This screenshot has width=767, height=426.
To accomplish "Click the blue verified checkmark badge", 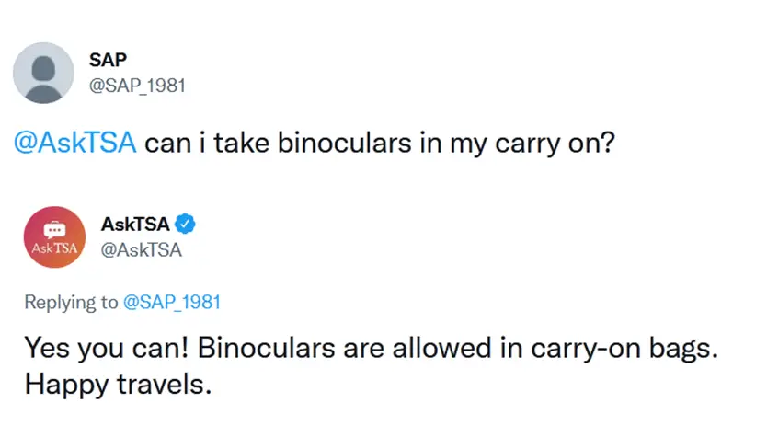I will 186,224.
